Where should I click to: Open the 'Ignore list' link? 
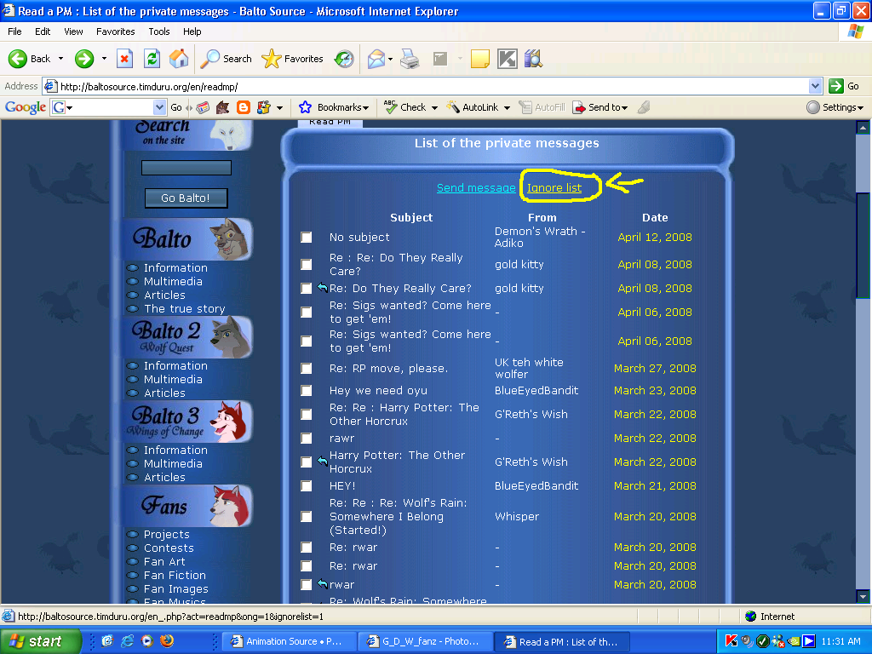(x=554, y=188)
